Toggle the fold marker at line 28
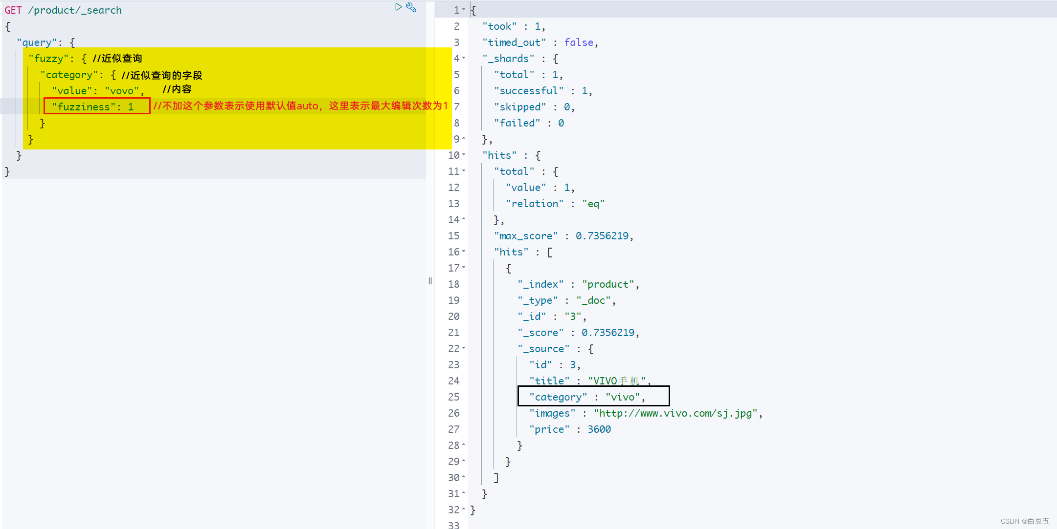The height and width of the screenshot is (529, 1057). (464, 445)
